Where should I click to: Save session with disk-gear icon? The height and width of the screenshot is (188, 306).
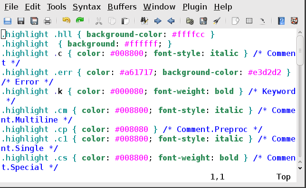click(203, 21)
